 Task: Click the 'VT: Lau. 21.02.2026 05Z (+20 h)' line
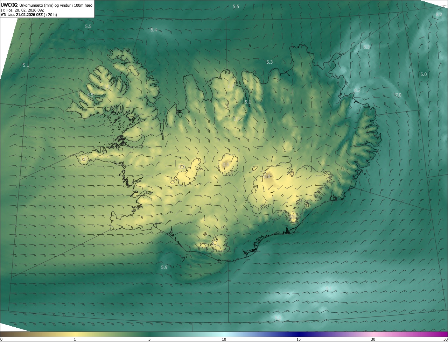29,15
